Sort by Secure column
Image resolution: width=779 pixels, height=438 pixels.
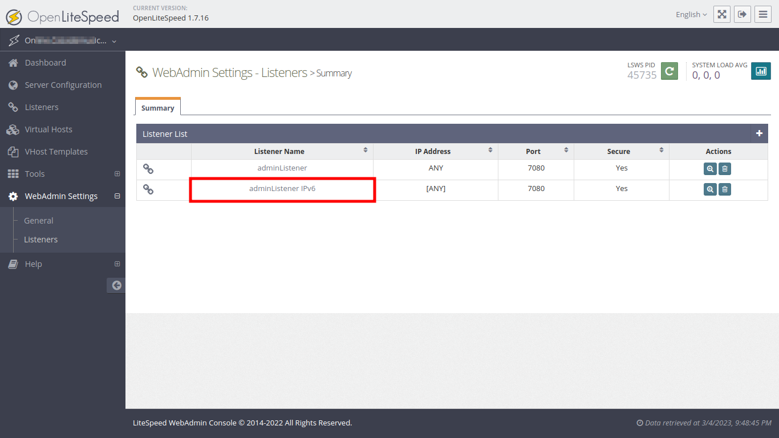(x=622, y=151)
